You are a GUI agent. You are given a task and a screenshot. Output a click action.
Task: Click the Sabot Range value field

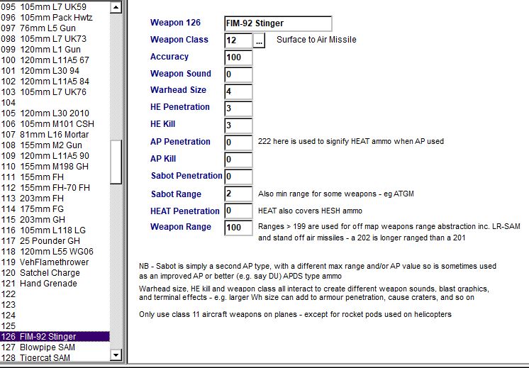pos(238,194)
